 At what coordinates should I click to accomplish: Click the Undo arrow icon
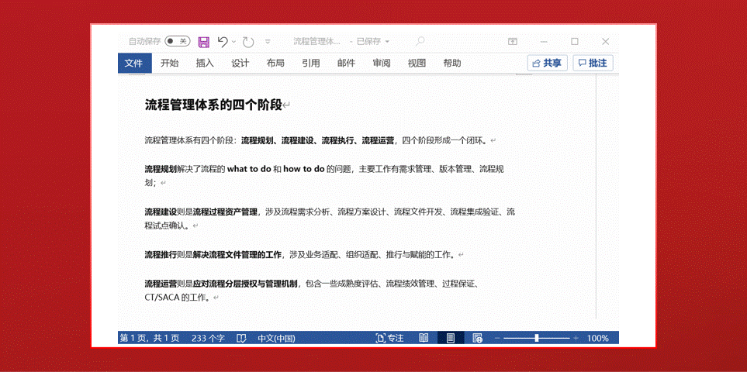223,41
